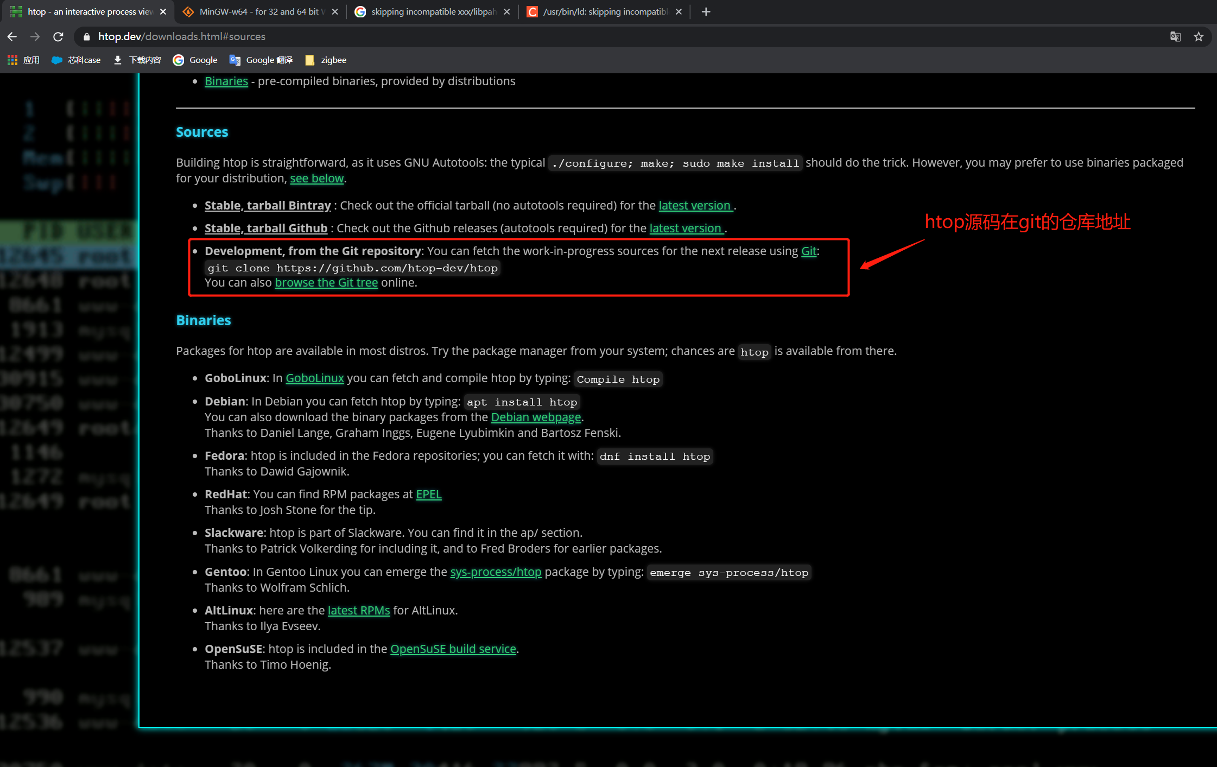View site security info via lock icon

[x=86, y=36]
